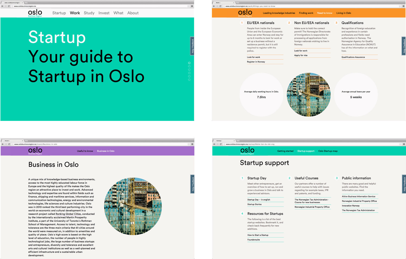
Task: Click the Ranking Global Cities link
Action: pyautogui.click(x=68, y=214)
